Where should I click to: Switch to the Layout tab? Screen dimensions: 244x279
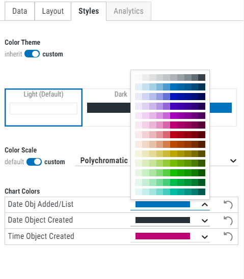pyautogui.click(x=53, y=11)
